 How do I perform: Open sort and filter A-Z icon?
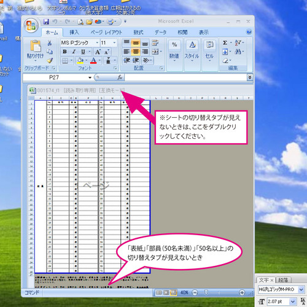(x=238, y=43)
